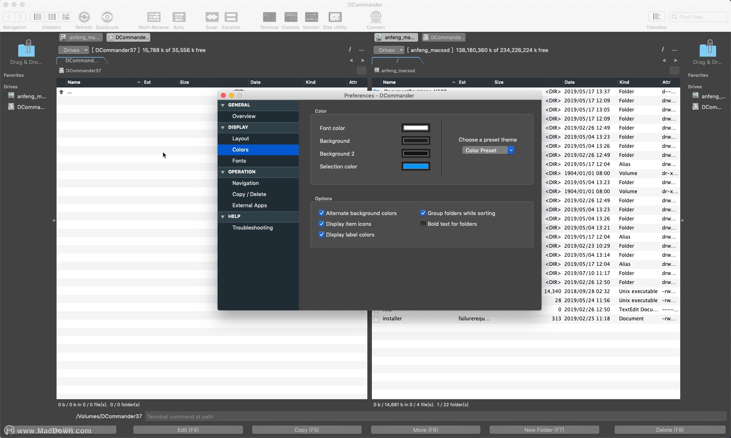This screenshot has height=438, width=731.
Task: Click the right Drag & Drop clip icon
Action: [x=708, y=48]
